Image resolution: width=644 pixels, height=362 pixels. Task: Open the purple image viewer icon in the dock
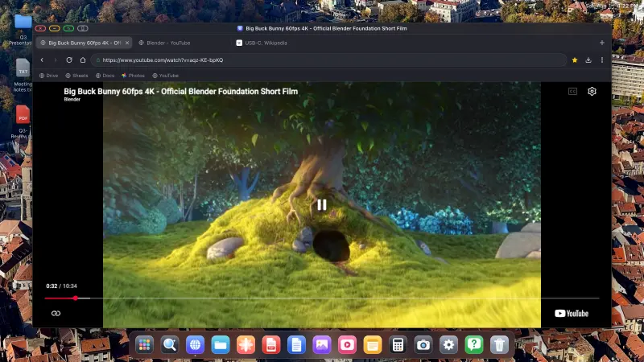tap(322, 345)
